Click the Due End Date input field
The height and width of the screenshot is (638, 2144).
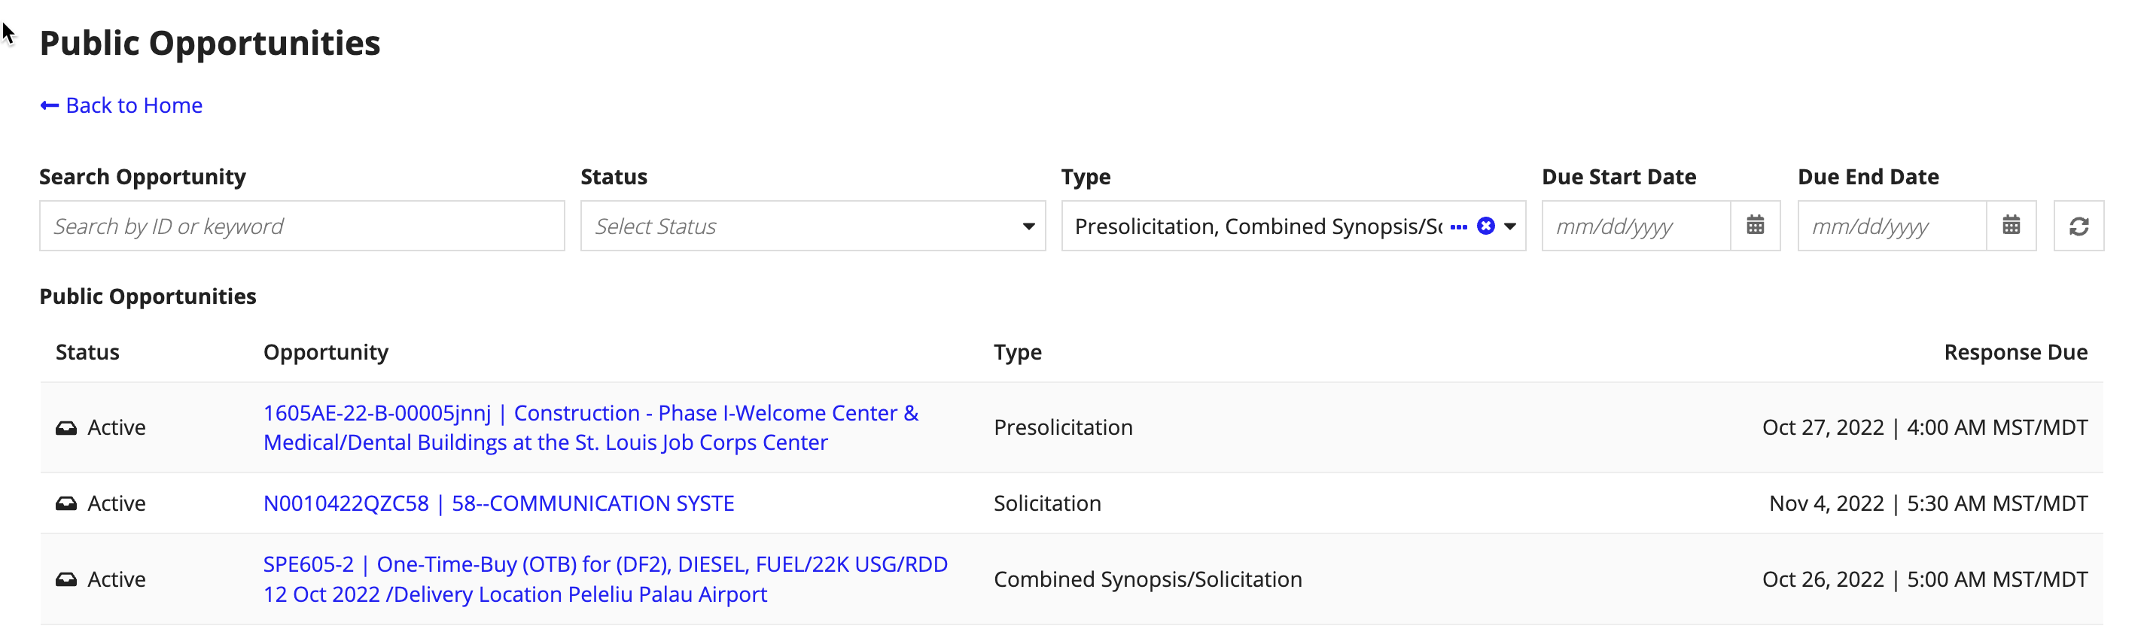(x=1891, y=226)
